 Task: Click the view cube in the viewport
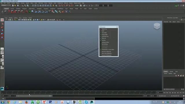157,26
